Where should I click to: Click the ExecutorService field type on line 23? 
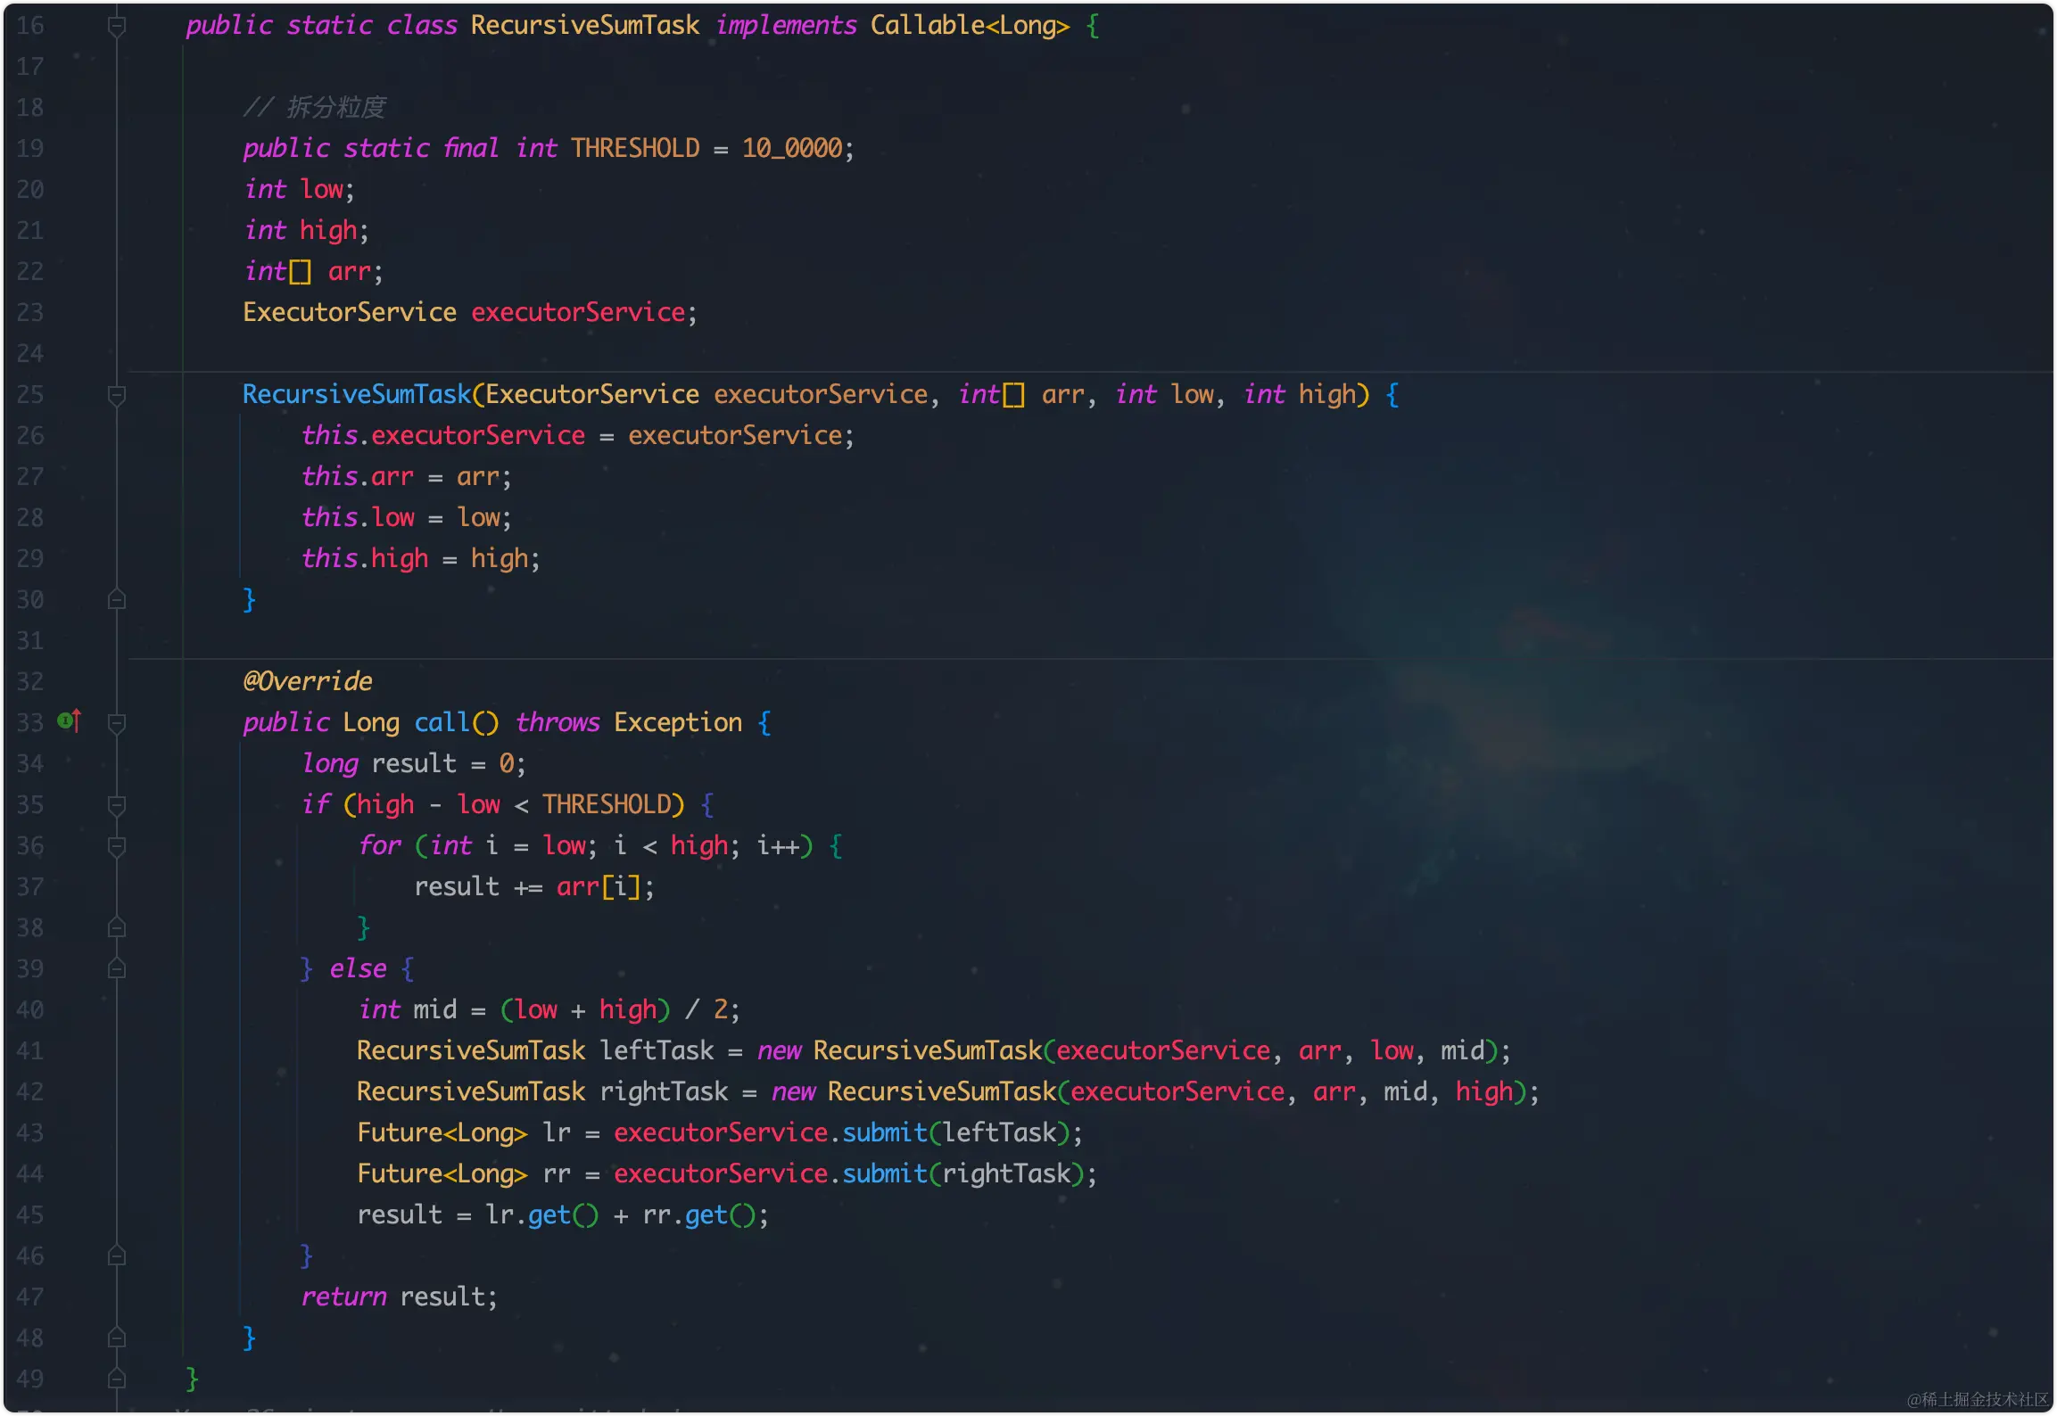point(349,312)
